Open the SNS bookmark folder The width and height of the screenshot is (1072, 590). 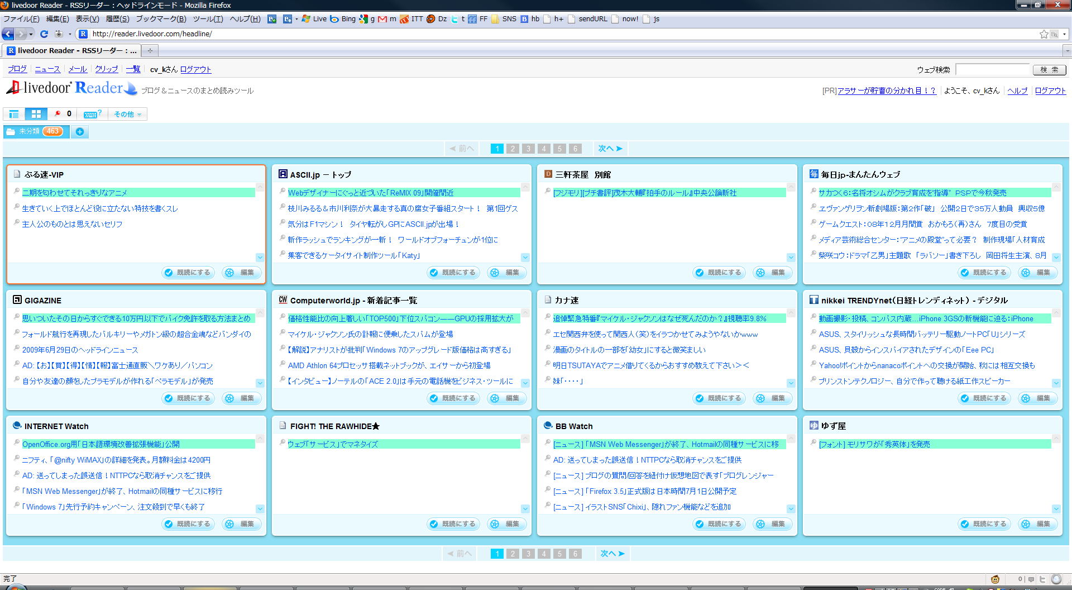(x=504, y=19)
